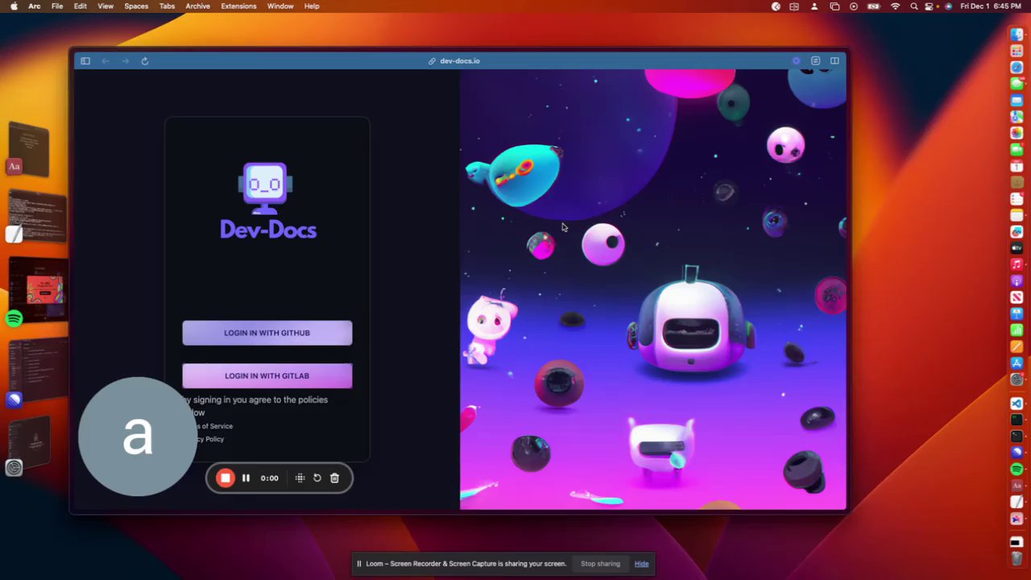Restart the Loom recording
This screenshot has height=580, width=1031.
(317, 478)
